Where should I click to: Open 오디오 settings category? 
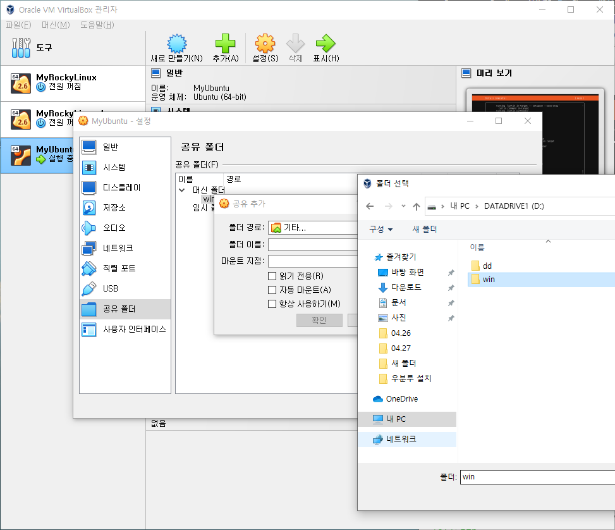[125, 228]
